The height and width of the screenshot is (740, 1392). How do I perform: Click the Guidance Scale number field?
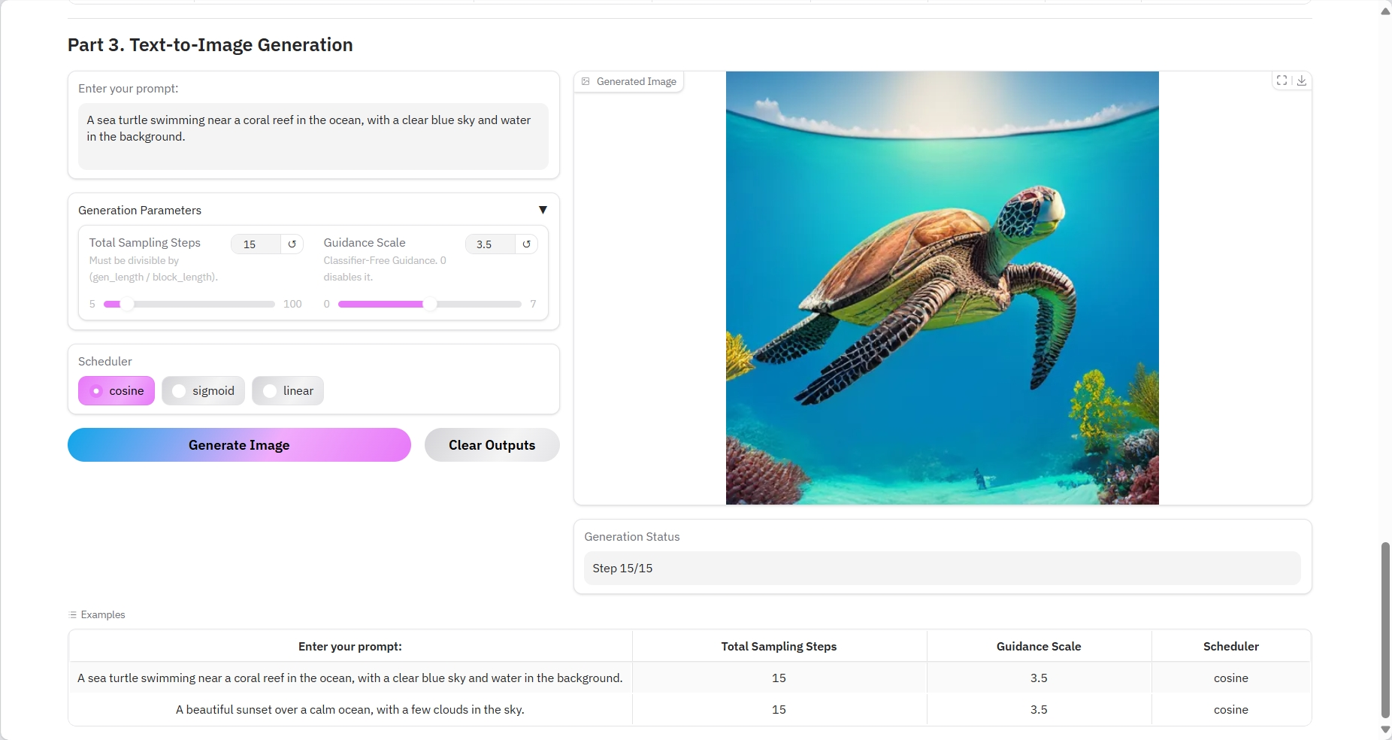coord(490,244)
